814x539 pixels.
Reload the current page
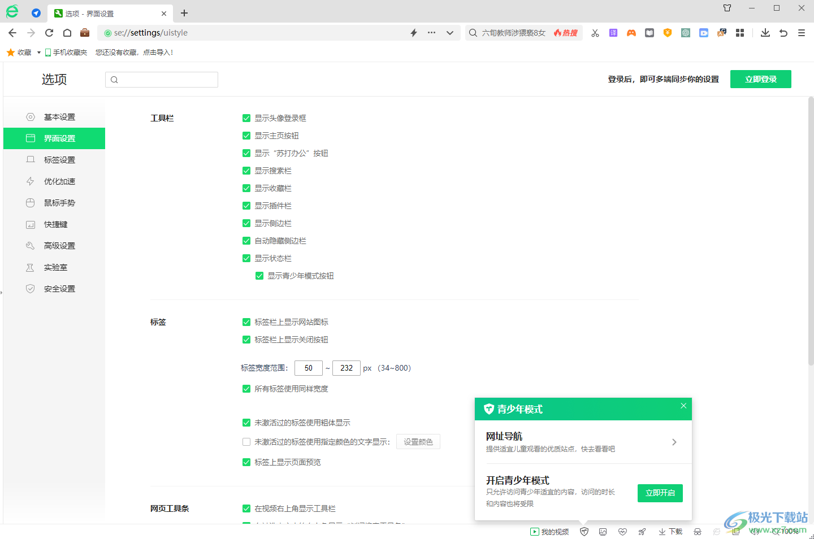click(x=49, y=33)
